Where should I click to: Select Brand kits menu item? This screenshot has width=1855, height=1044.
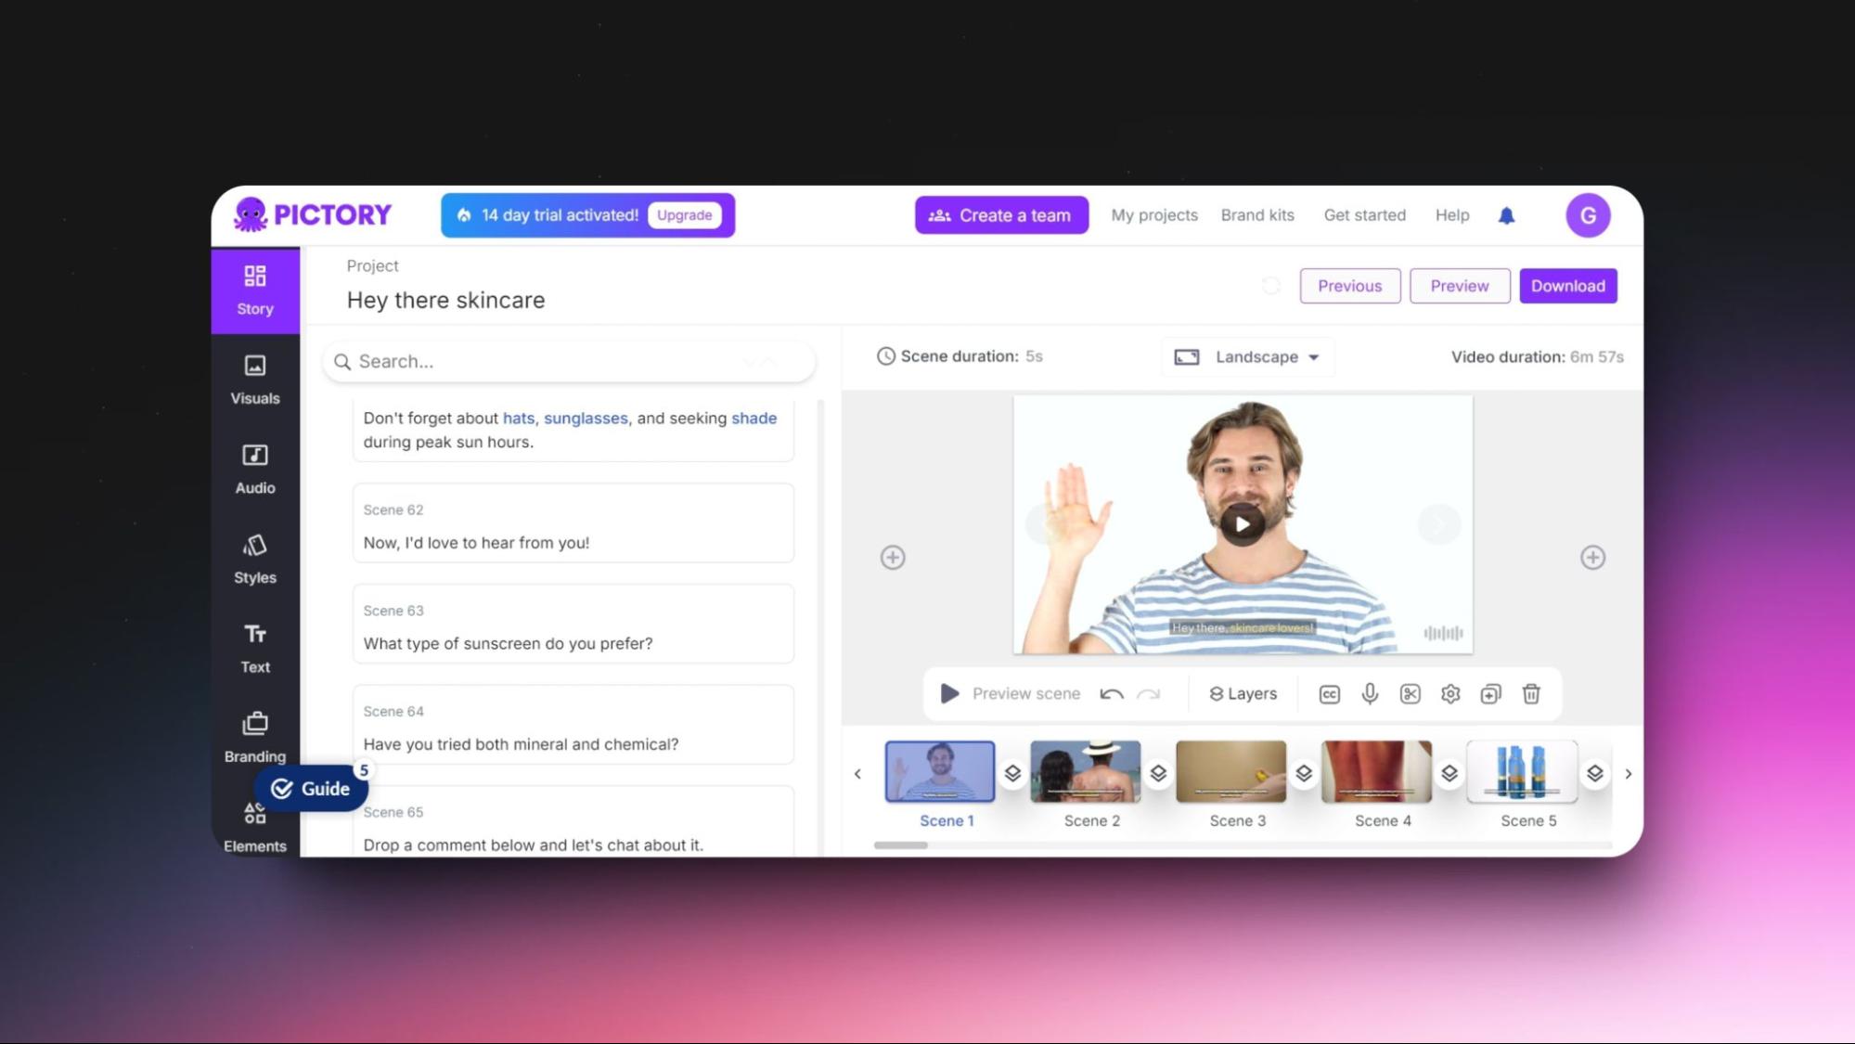1257,214
